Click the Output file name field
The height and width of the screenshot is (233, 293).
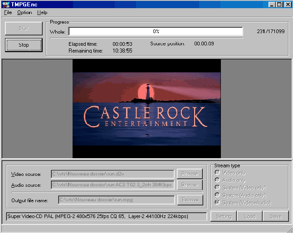click(x=117, y=200)
